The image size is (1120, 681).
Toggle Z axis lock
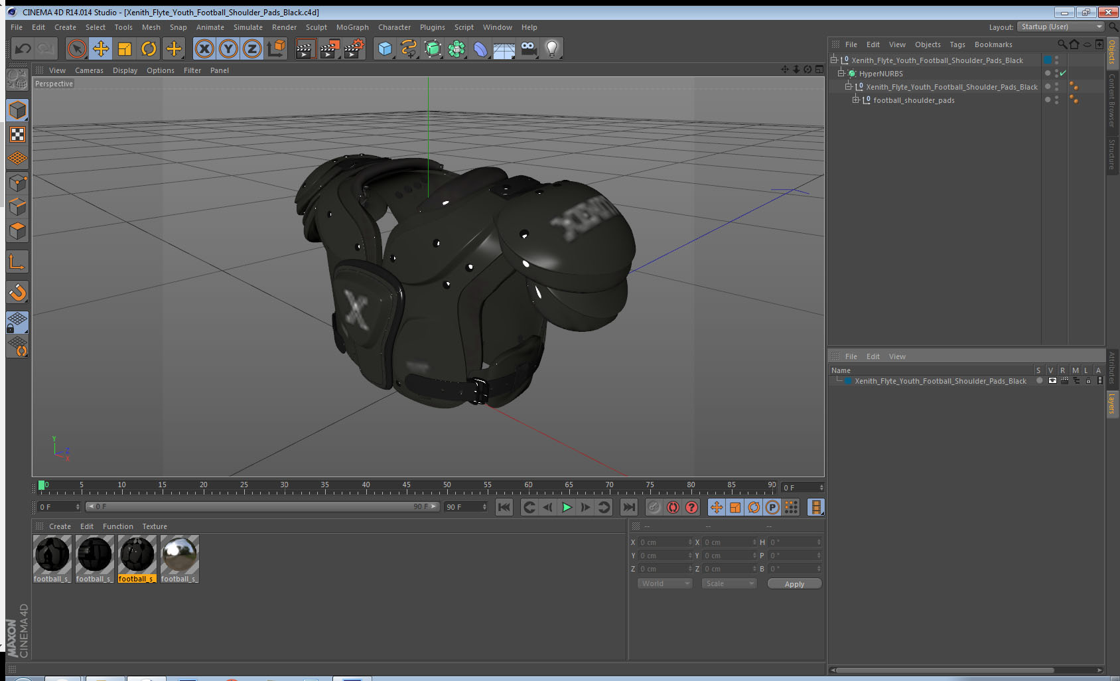252,48
